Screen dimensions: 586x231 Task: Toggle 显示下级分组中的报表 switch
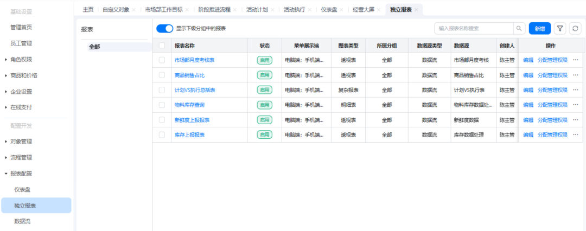(x=164, y=28)
